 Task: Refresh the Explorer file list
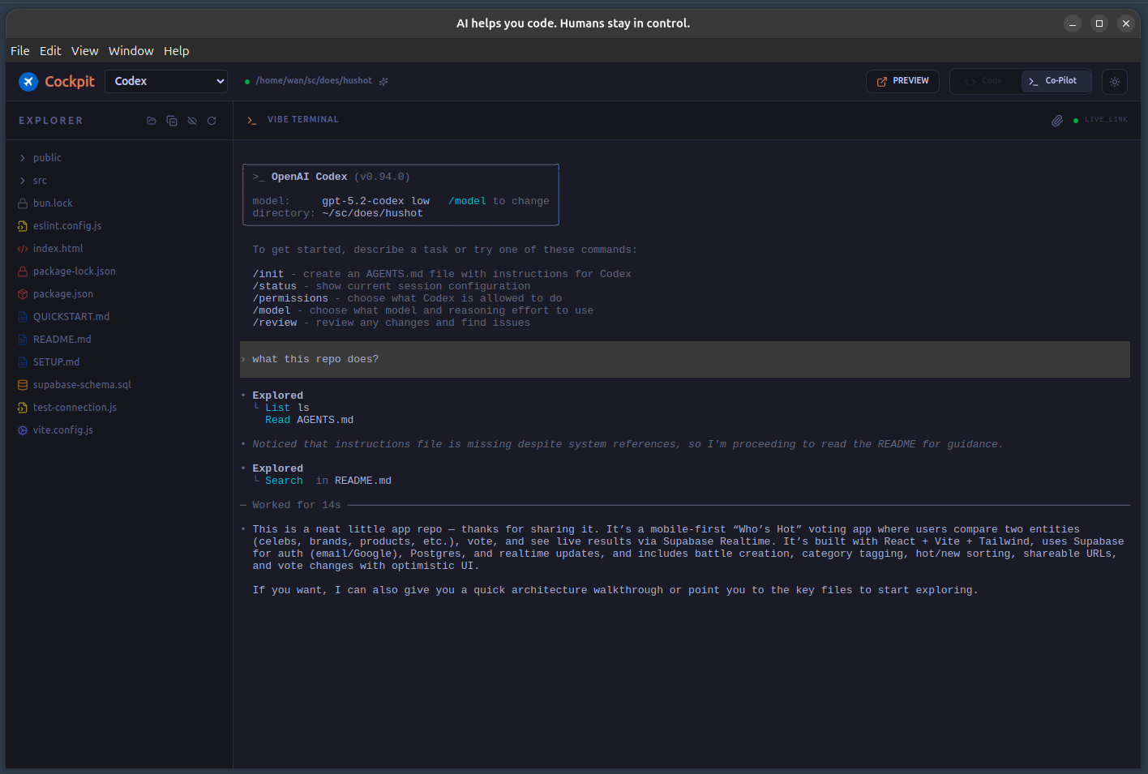pos(212,121)
